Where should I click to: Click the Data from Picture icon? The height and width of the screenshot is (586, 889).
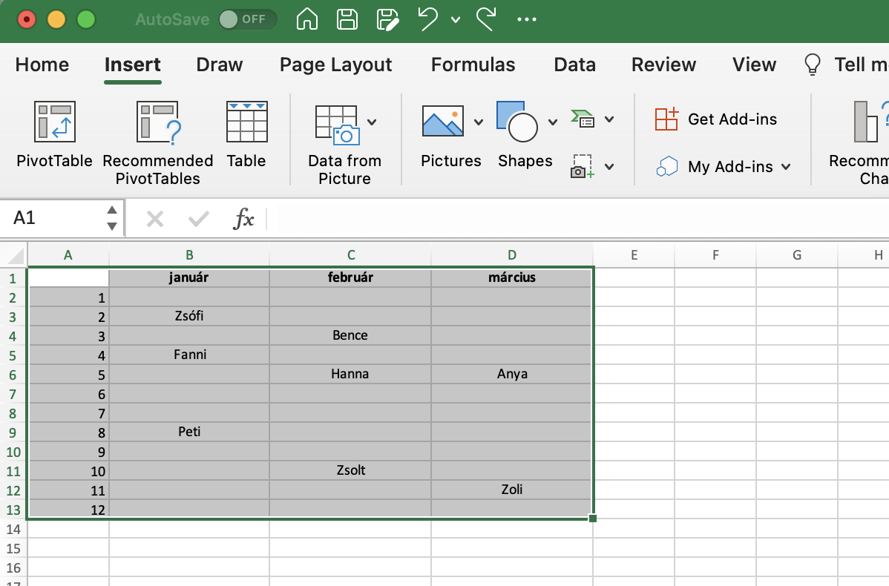coord(337,125)
